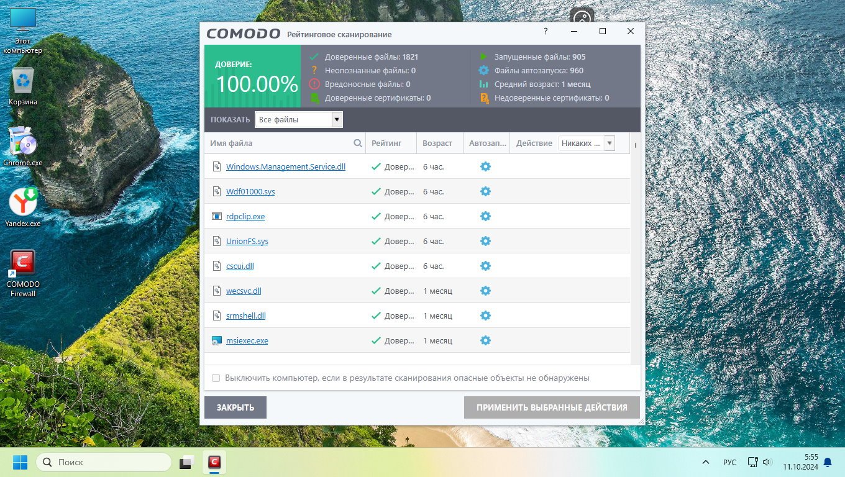
Task: Click the question mark icon beside Неопознанные файлы
Action: click(314, 70)
